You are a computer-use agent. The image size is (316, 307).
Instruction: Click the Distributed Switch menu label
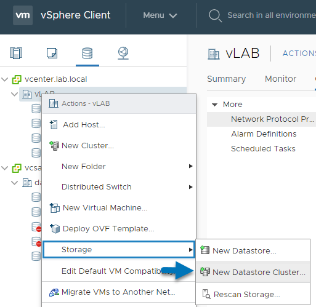tap(97, 187)
